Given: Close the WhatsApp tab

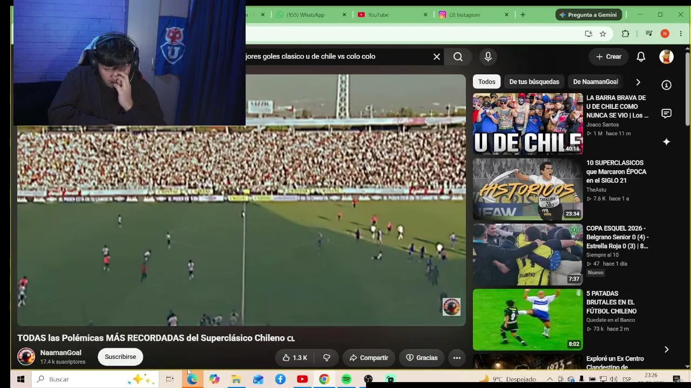Looking at the screenshot, I should (344, 15).
